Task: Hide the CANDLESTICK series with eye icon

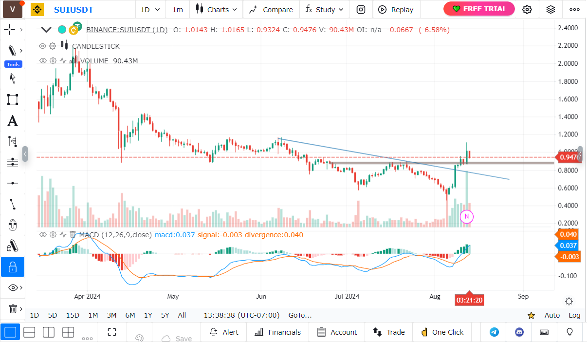Action: [x=42, y=46]
